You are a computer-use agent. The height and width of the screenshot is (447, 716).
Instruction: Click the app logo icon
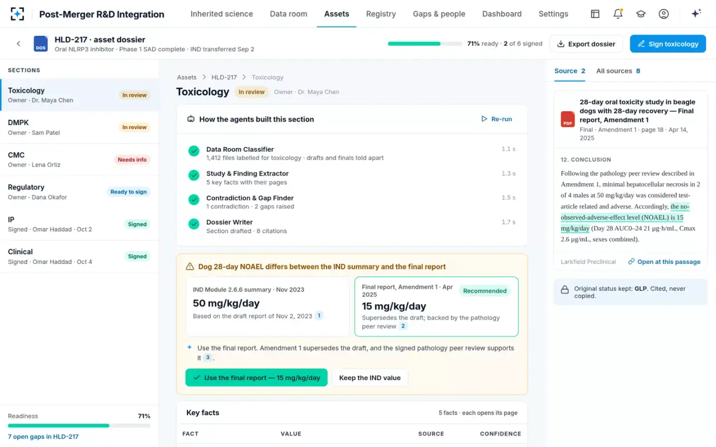17,14
